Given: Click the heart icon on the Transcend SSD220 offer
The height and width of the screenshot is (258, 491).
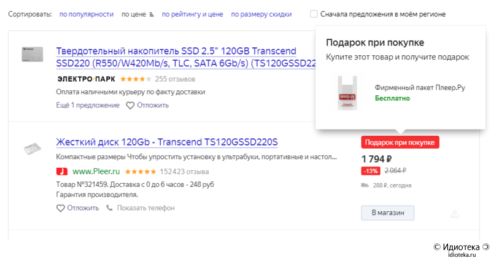Looking at the screenshot, I should (130, 106).
